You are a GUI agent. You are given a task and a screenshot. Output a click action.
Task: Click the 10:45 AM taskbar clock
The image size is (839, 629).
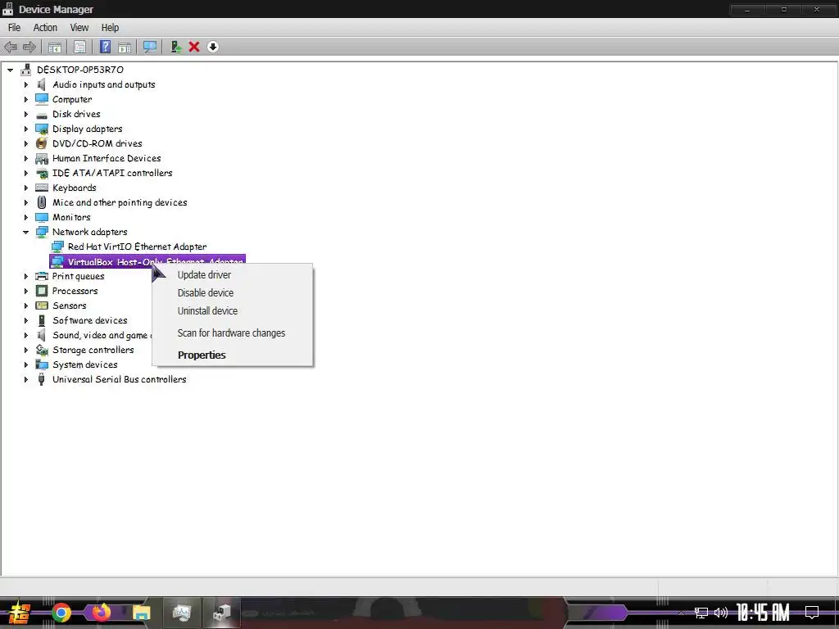point(763,613)
